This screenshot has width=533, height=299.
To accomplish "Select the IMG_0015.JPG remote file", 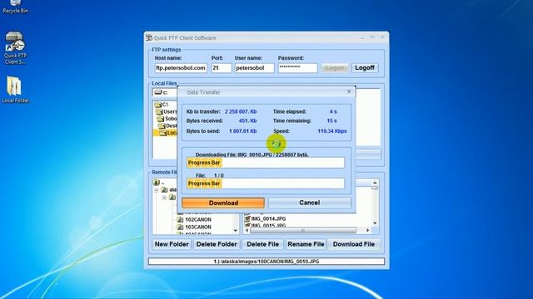I will coord(265,225).
